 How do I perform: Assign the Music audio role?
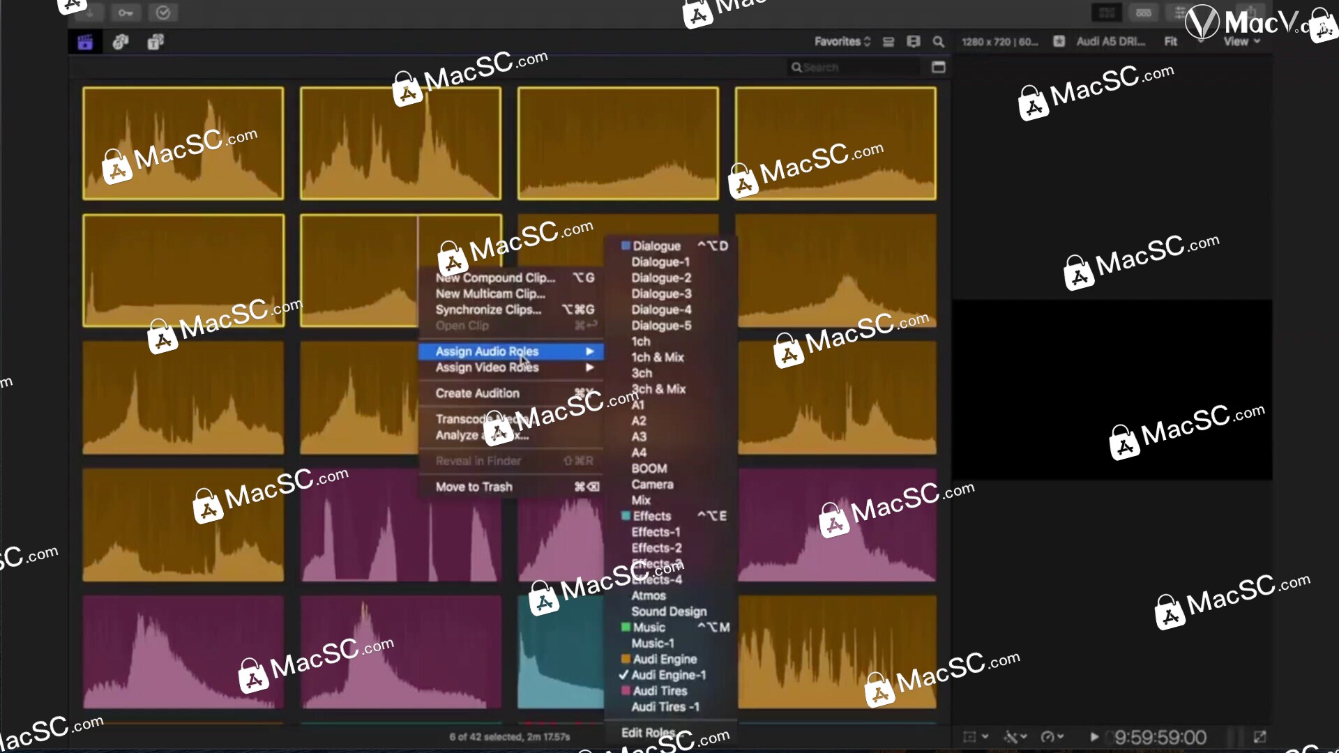click(649, 627)
